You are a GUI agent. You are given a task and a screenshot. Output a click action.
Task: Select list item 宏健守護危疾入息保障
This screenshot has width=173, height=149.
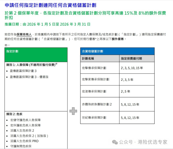[25, 120]
